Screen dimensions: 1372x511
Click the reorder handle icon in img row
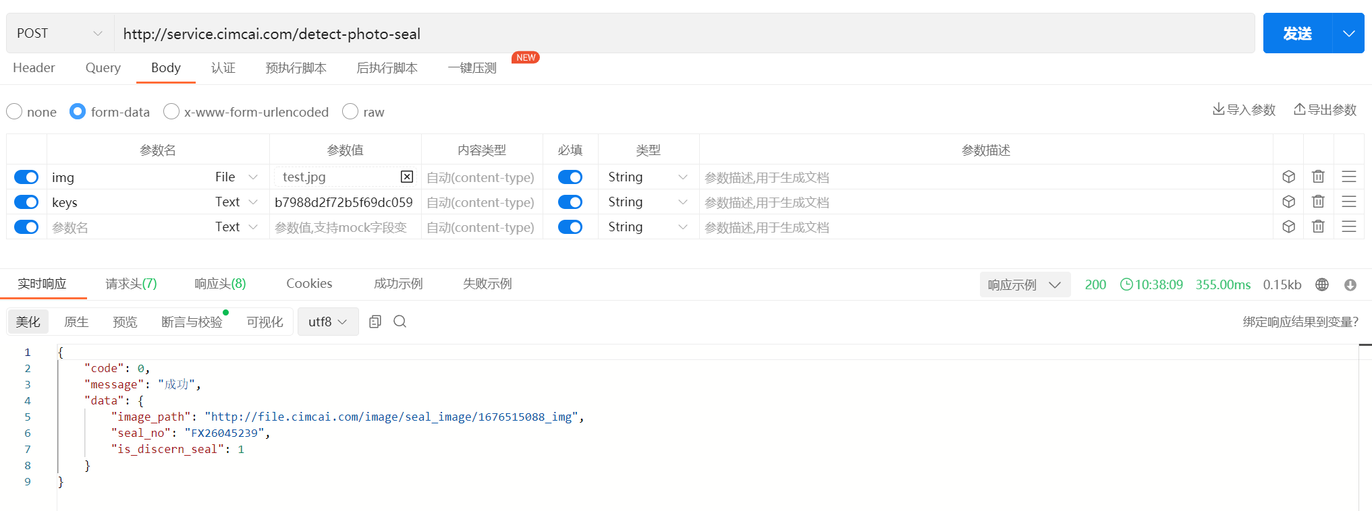click(1349, 177)
